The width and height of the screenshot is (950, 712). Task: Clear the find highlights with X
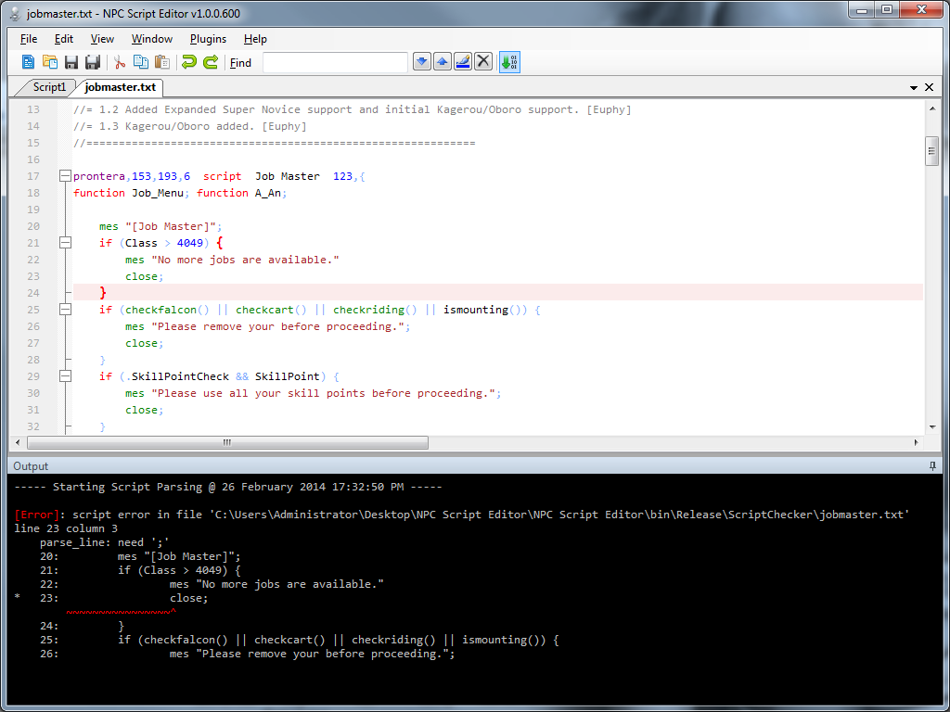pyautogui.click(x=482, y=62)
